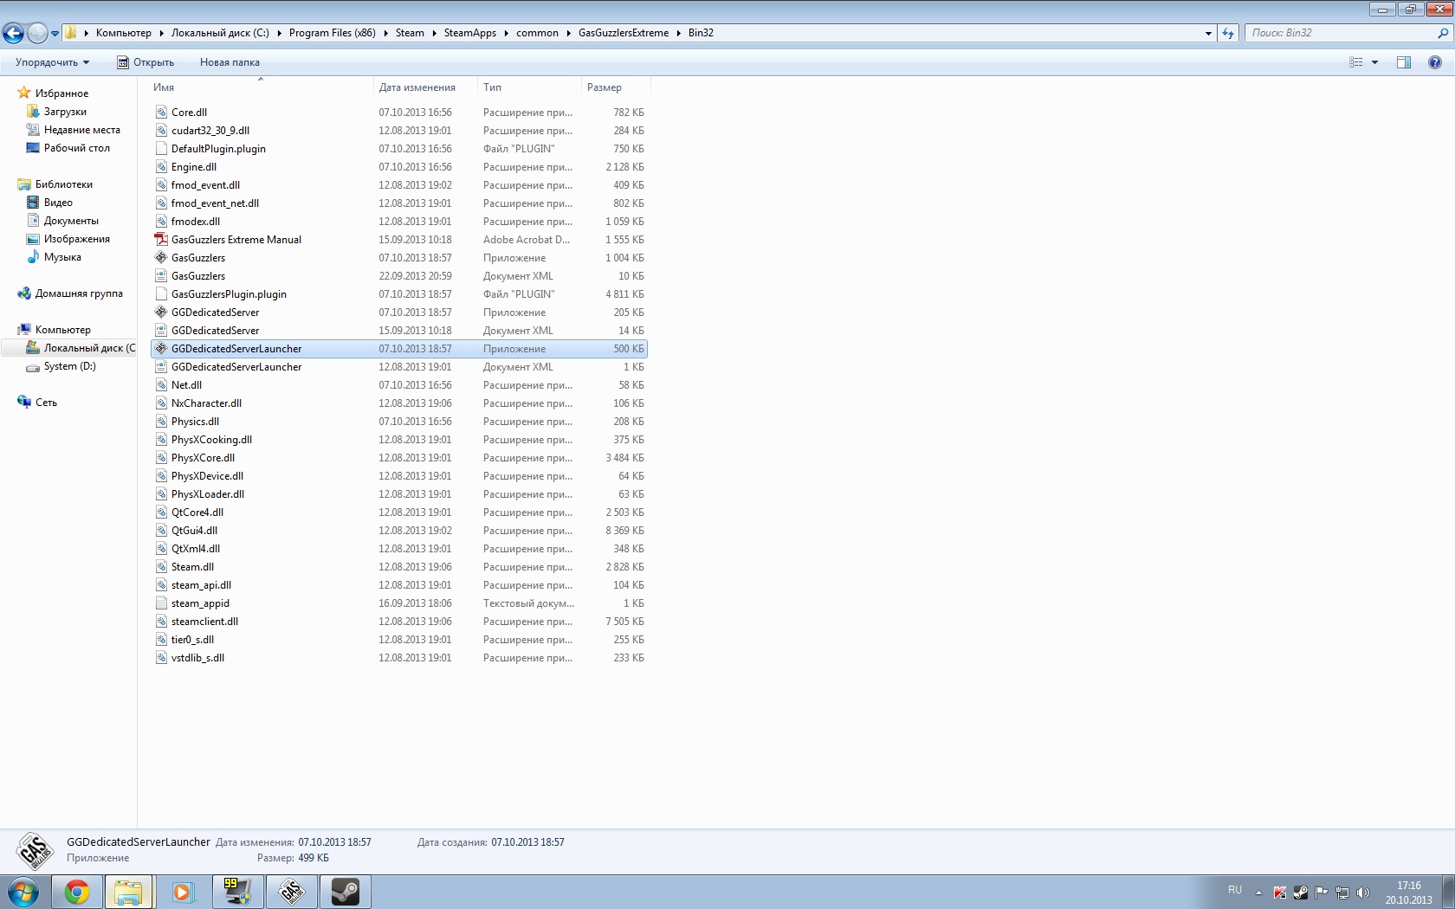Screen dimensions: 1455x909
Task: Select the Engine.dll file icon
Action: pos(161,167)
